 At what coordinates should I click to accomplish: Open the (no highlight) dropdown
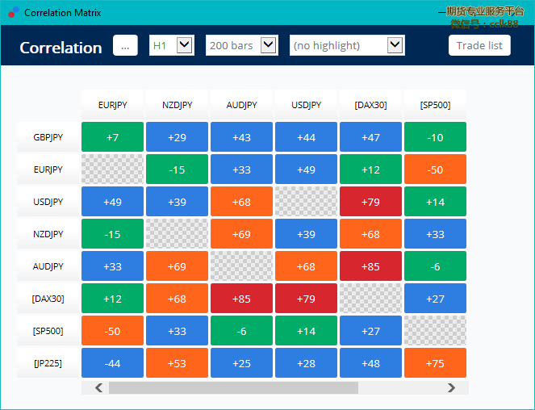coord(347,45)
